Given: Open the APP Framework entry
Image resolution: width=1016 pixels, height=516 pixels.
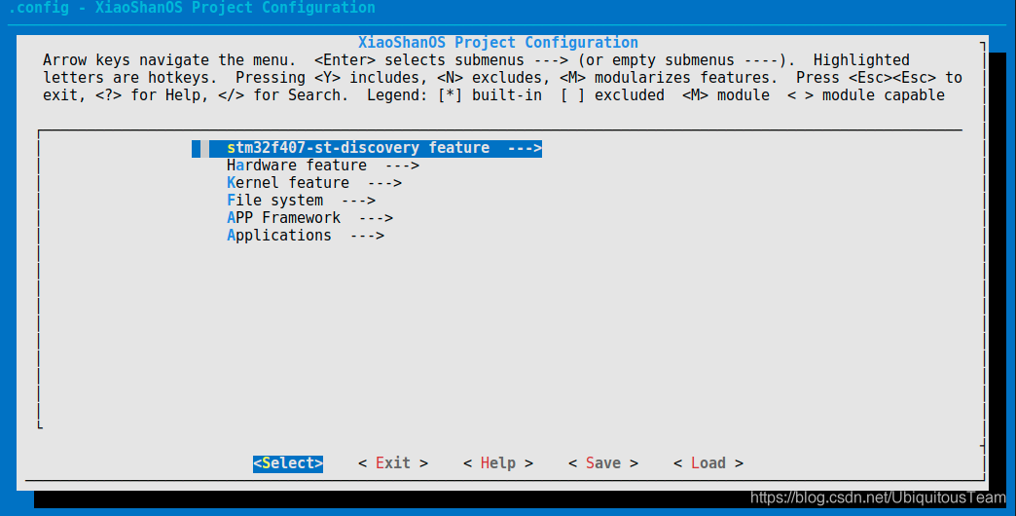Looking at the screenshot, I should (283, 218).
